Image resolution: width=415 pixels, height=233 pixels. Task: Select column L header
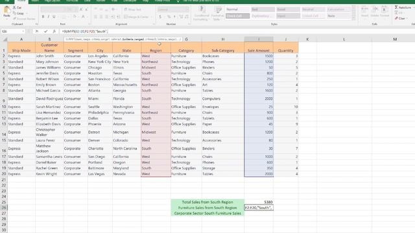[344, 39]
